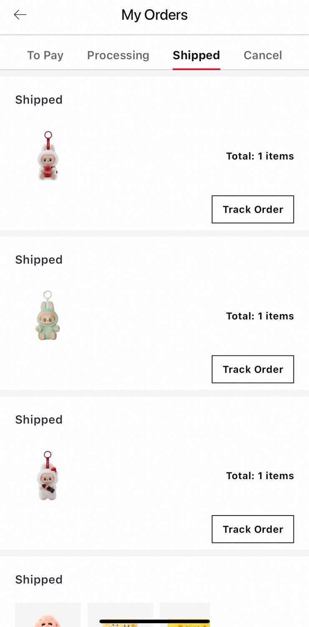Tap the pink plush thumbnail in the last order
This screenshot has height=627, width=309.
[x=48, y=615]
